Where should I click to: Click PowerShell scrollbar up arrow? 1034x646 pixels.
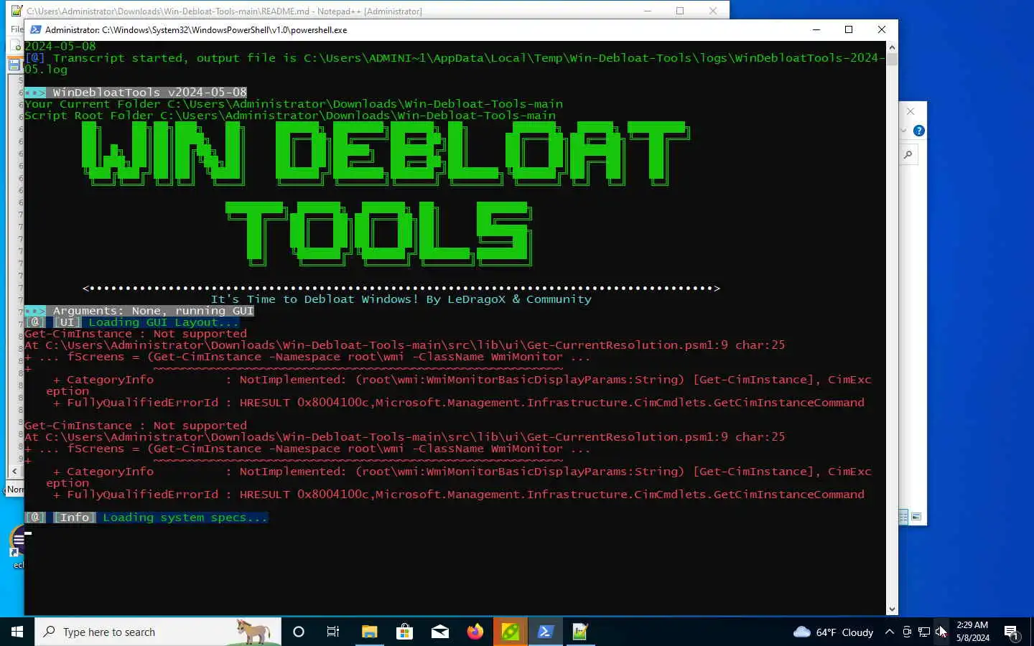[x=892, y=47]
